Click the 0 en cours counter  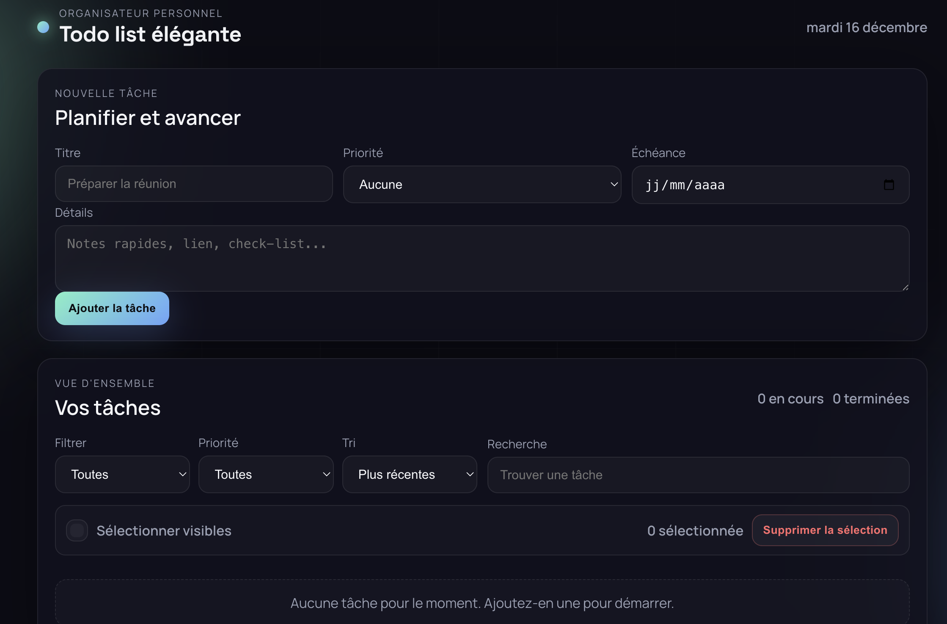coord(790,399)
